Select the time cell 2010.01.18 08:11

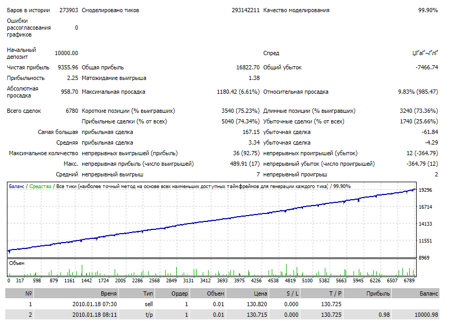pos(94,315)
